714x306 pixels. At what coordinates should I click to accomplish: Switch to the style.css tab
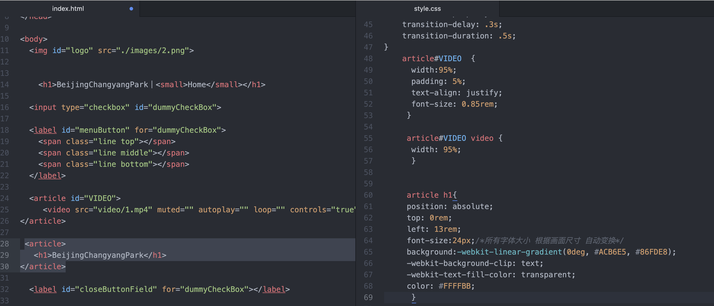[x=427, y=9]
